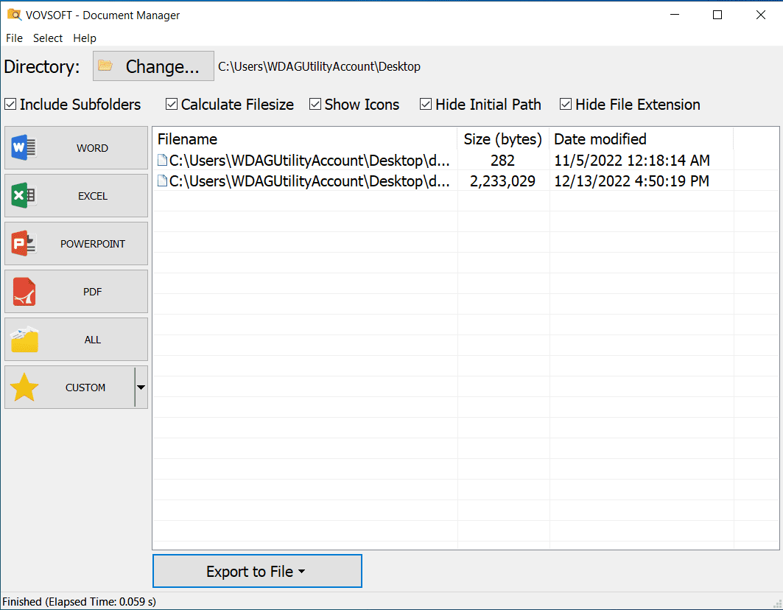Click the file icon of the 2,233,029 bytes row
Viewport: 783px width, 610px height.
tap(162, 180)
